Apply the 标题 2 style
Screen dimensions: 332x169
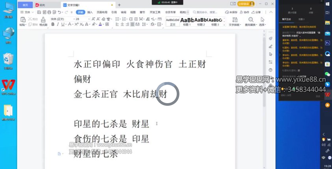[x=201, y=22]
